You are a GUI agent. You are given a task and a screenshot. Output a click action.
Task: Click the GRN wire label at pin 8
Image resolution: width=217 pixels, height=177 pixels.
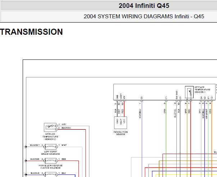164,111
